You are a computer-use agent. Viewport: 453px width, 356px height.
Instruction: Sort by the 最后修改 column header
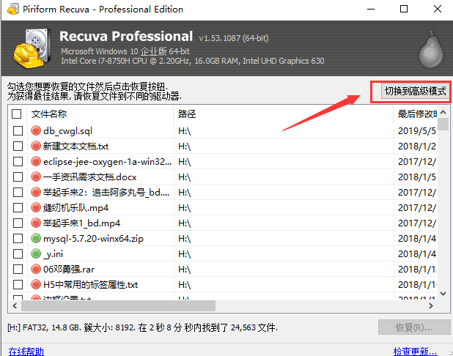pyautogui.click(x=416, y=114)
